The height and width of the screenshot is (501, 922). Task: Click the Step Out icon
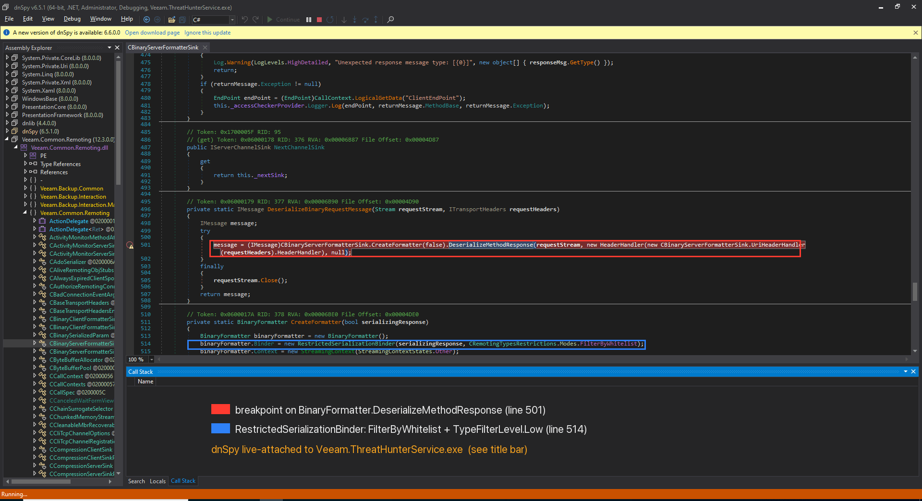pos(376,20)
